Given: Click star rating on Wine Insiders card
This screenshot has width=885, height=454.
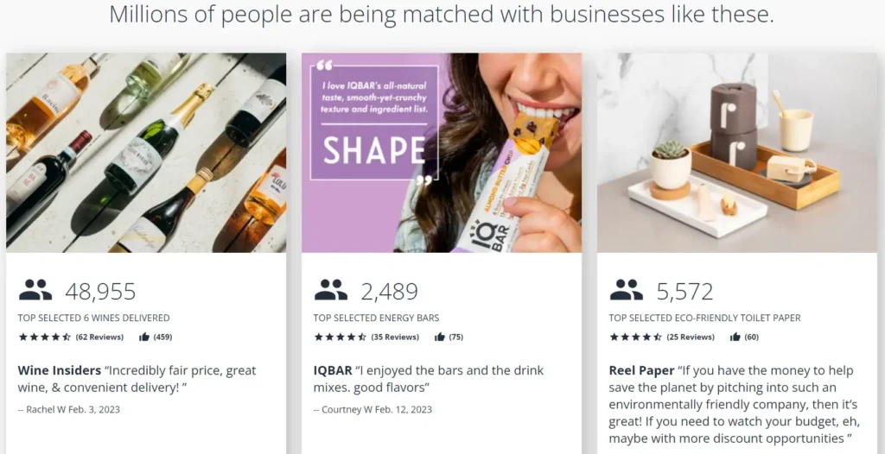Looking at the screenshot, I should 45,337.
